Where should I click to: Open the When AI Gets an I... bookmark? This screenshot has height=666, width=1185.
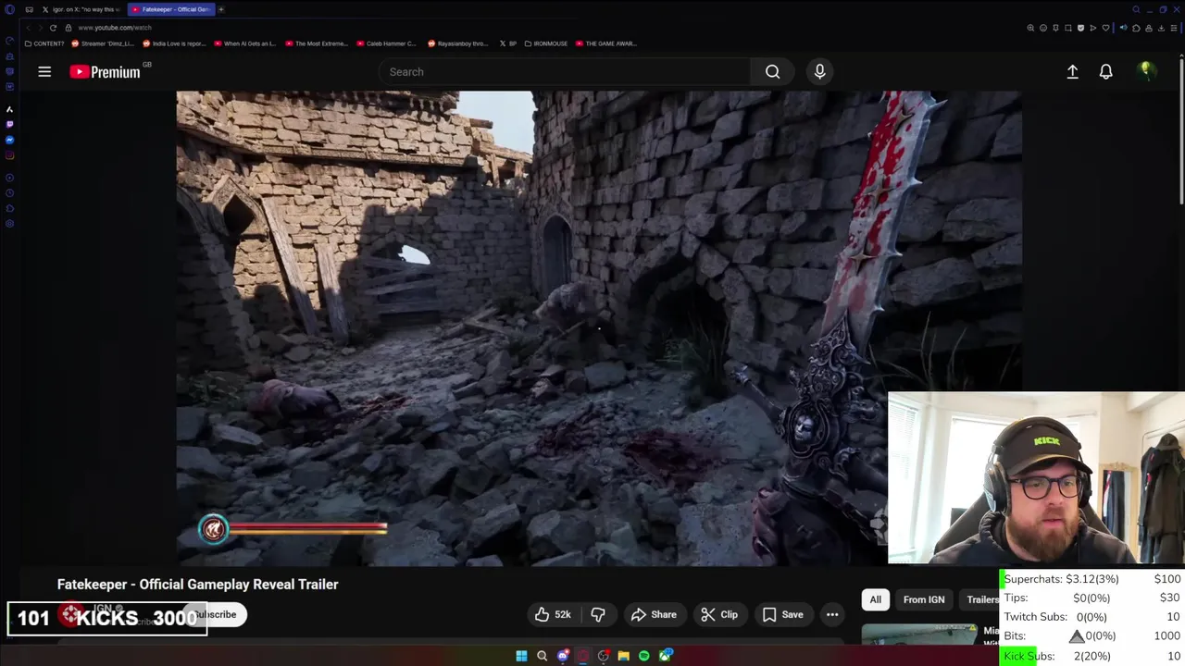click(x=245, y=43)
